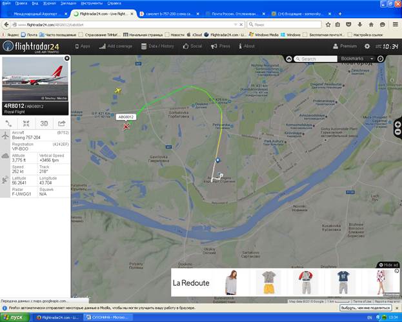Click the Firefox back arrow button

pyautogui.click(x=6, y=25)
